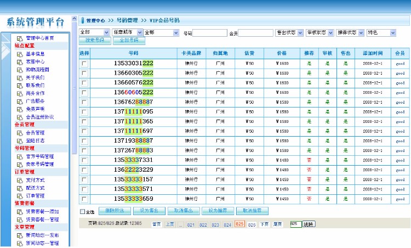Select the 支付方式 sidebar icon
Viewport: 411px width, 248px height.
[x=20, y=181]
